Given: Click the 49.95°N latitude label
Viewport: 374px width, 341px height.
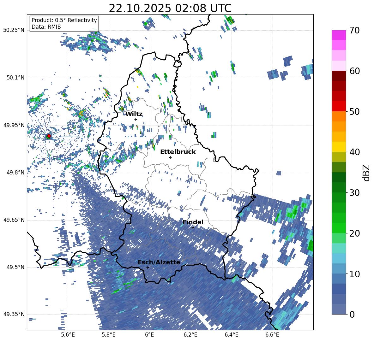Looking at the screenshot, I should coord(14,125).
